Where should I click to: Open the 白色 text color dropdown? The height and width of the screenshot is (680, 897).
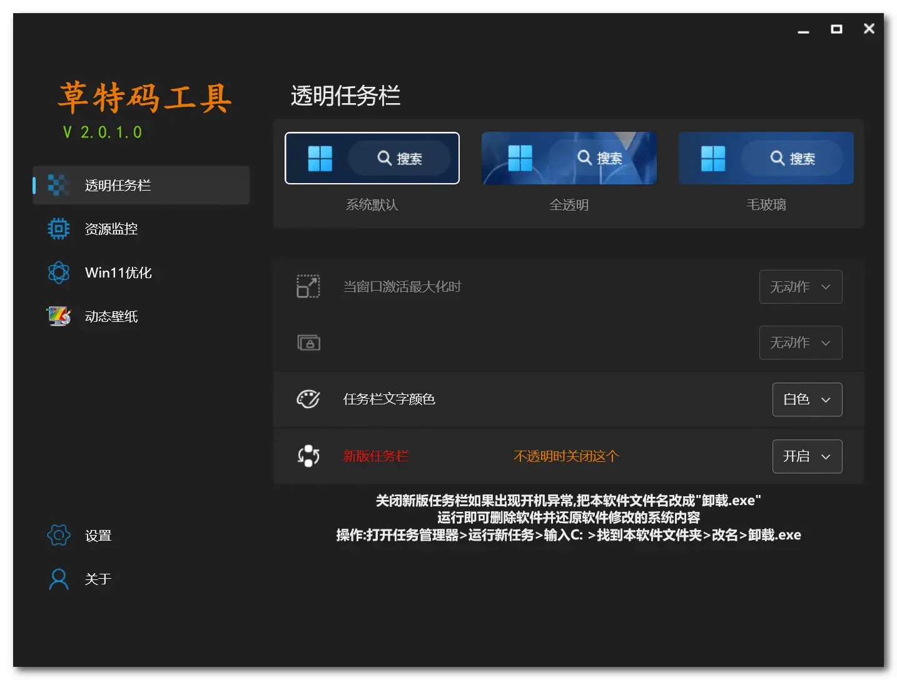(x=807, y=399)
